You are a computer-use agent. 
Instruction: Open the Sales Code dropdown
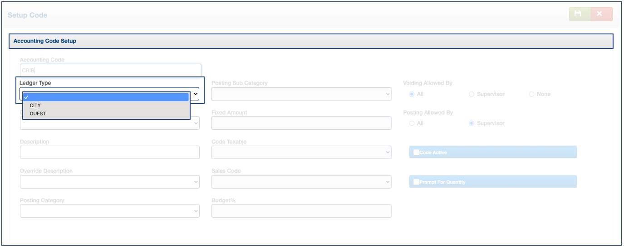pyautogui.click(x=301, y=182)
